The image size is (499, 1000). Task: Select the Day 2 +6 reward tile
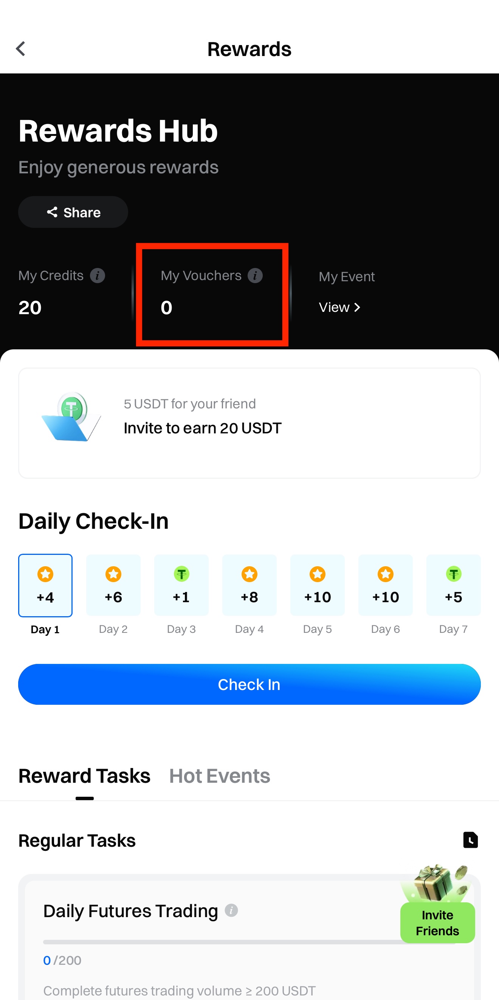click(113, 586)
